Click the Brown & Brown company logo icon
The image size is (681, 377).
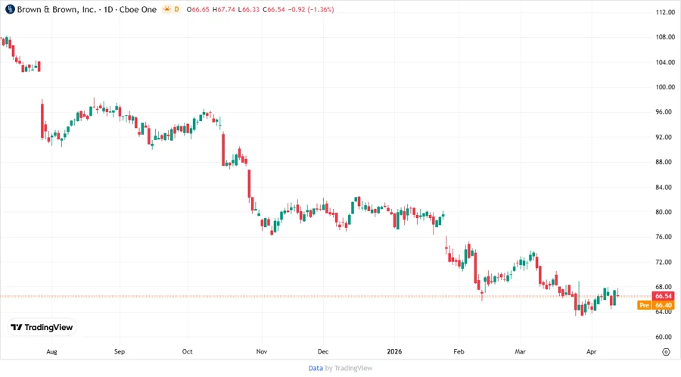tap(10, 9)
